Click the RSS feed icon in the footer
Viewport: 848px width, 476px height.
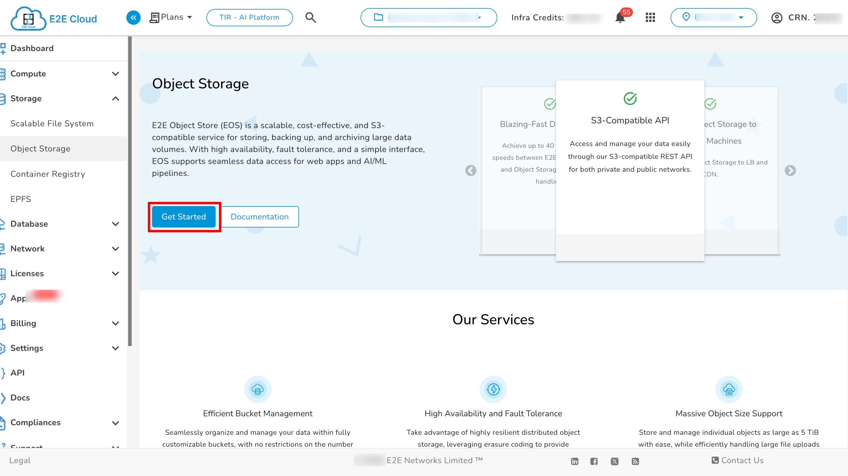click(635, 461)
